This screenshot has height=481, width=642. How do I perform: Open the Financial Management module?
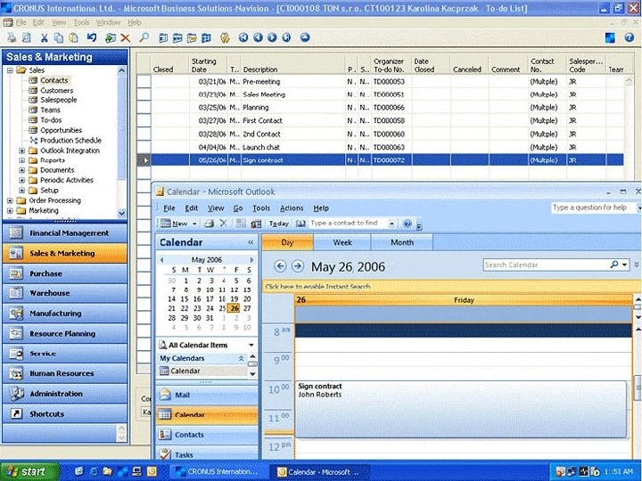[x=65, y=233]
